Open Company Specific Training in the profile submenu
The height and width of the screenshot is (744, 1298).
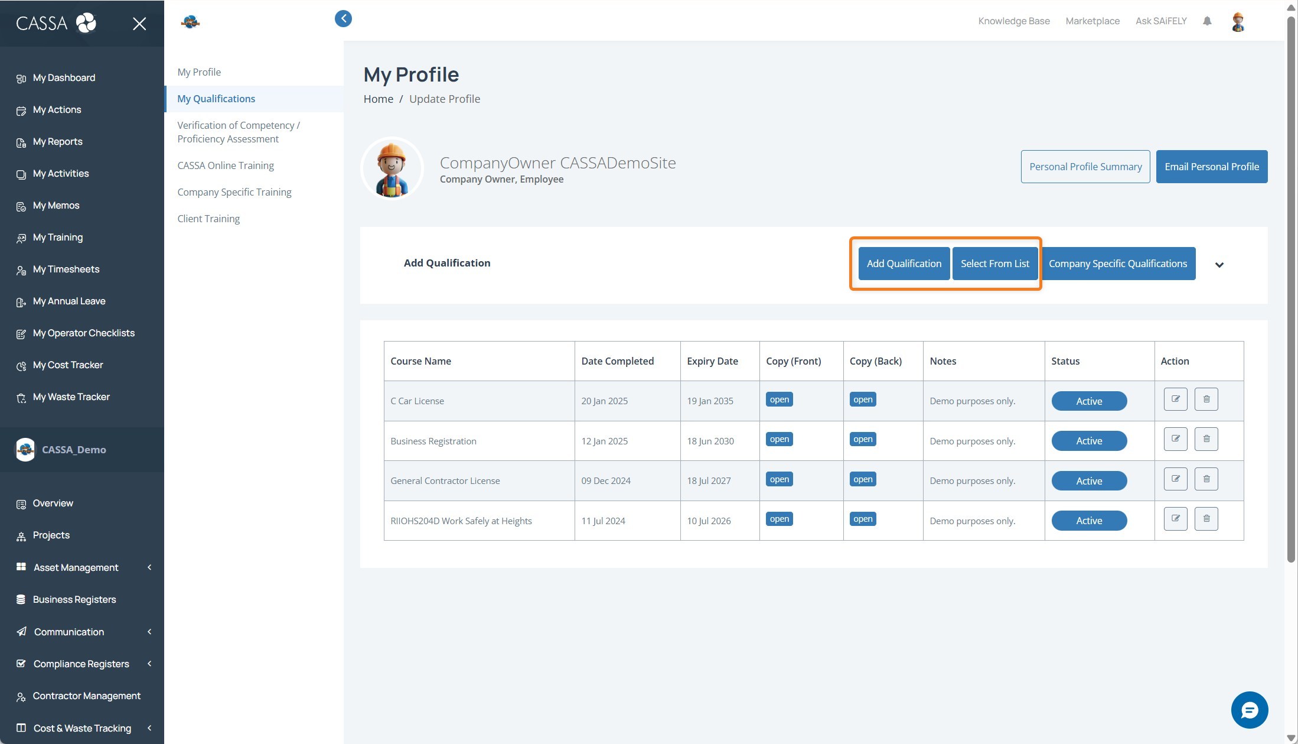[x=234, y=192]
